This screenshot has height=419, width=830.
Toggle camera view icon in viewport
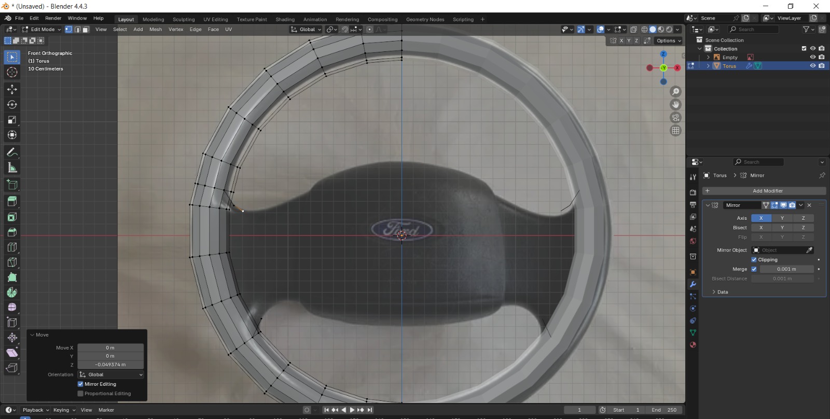coord(675,118)
